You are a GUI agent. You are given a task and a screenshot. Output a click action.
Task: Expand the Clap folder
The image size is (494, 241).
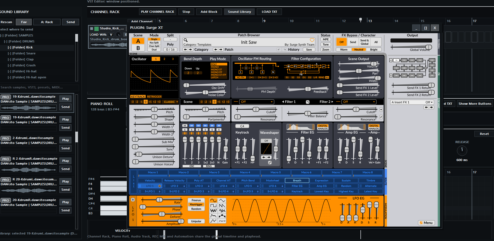(x=10, y=59)
